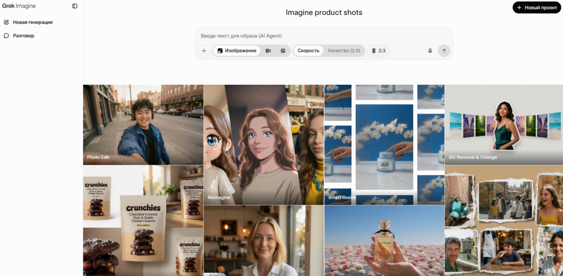The image size is (563, 276).
Task: Activate the microphone voice input
Action: [x=430, y=51]
